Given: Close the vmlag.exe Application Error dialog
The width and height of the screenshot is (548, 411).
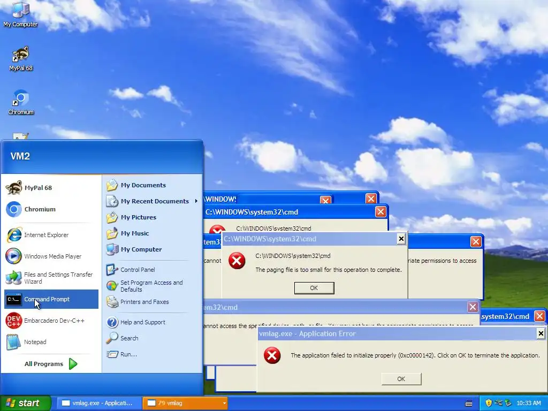Looking at the screenshot, I should tap(541, 333).
